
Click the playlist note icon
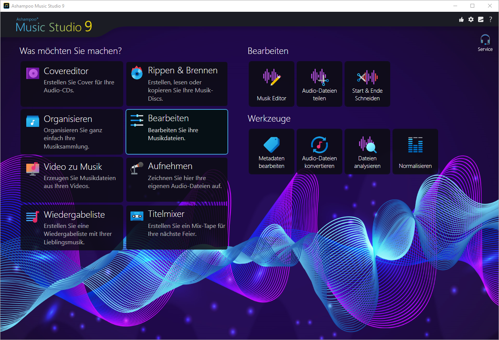point(33,217)
